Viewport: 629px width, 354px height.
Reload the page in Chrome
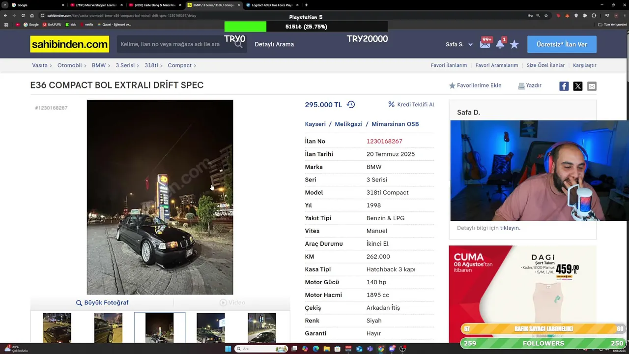(x=23, y=15)
